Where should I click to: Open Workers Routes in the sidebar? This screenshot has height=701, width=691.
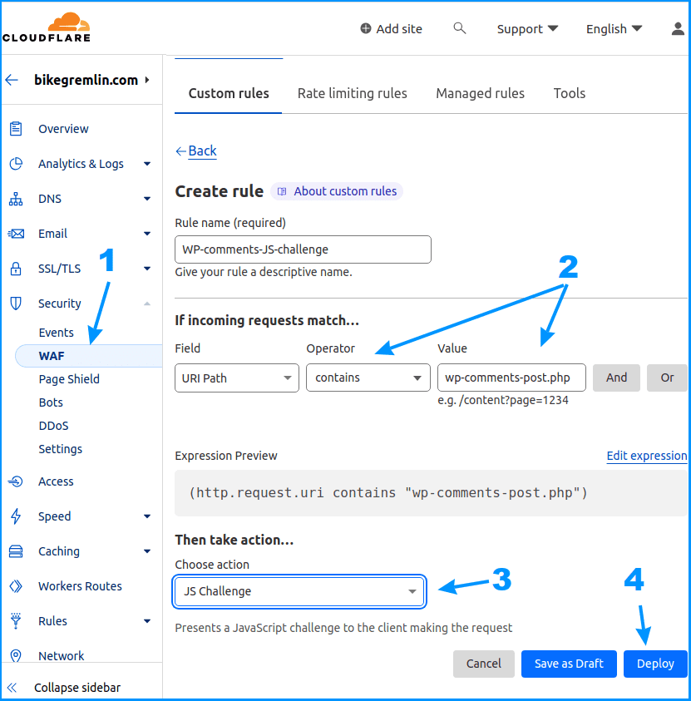click(x=80, y=586)
